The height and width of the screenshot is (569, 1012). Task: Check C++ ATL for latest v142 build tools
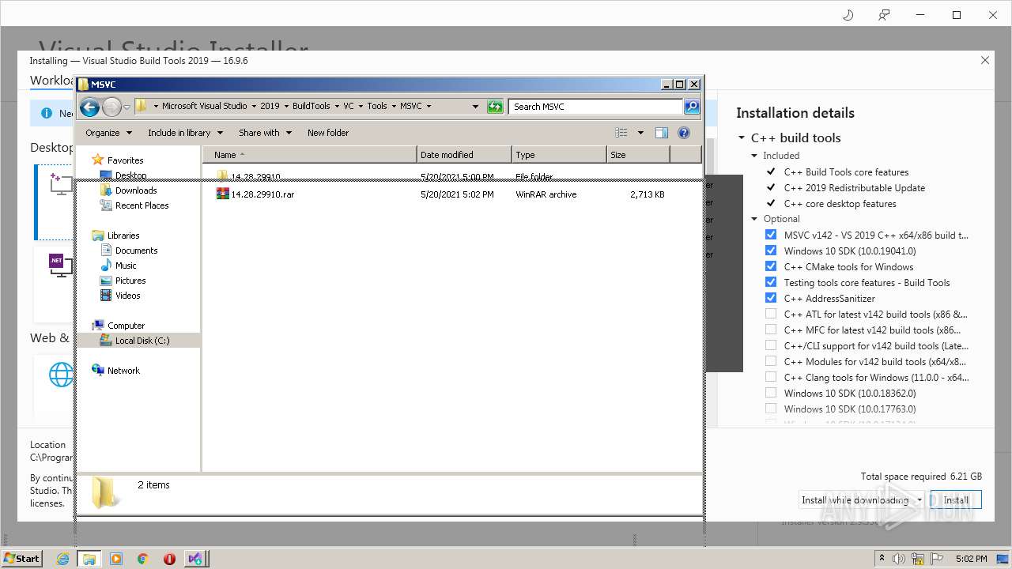(771, 314)
